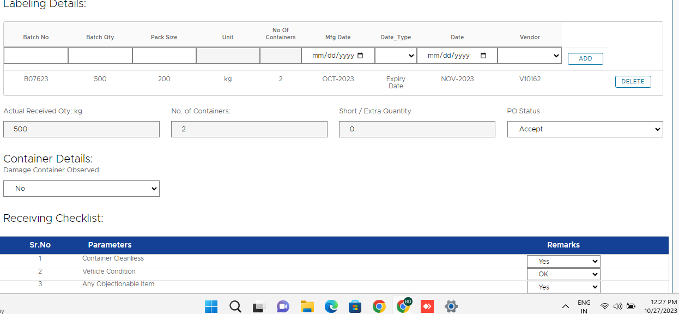Open the Settings gear in the taskbar
679x314 pixels.
pyautogui.click(x=451, y=306)
